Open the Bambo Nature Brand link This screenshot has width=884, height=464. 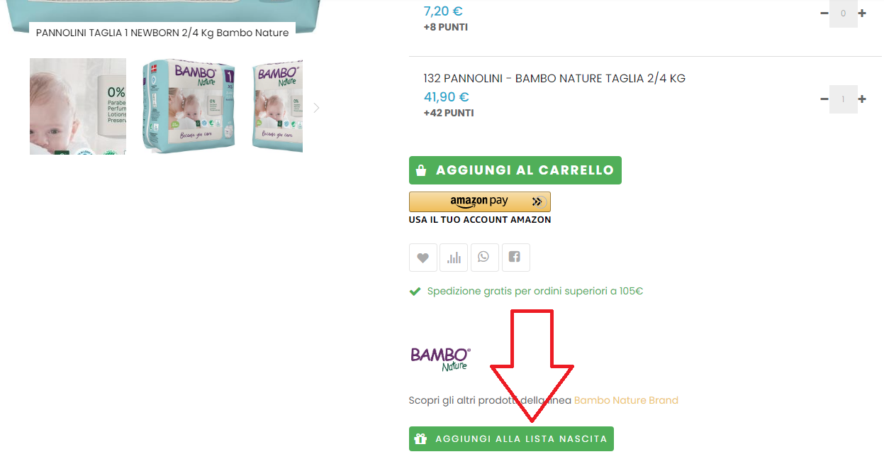(626, 400)
